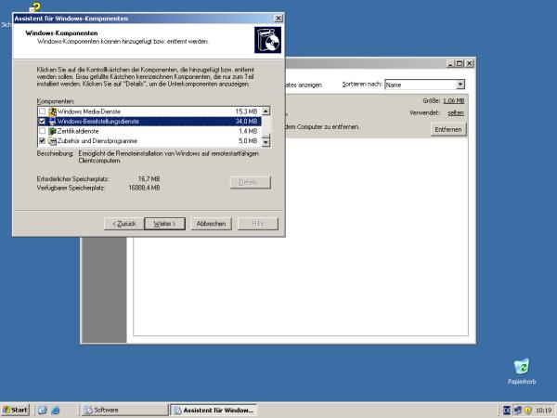This screenshot has width=557, height=418.
Task: Click the Zubehör und Dienstprogramme component icon
Action: coord(52,141)
